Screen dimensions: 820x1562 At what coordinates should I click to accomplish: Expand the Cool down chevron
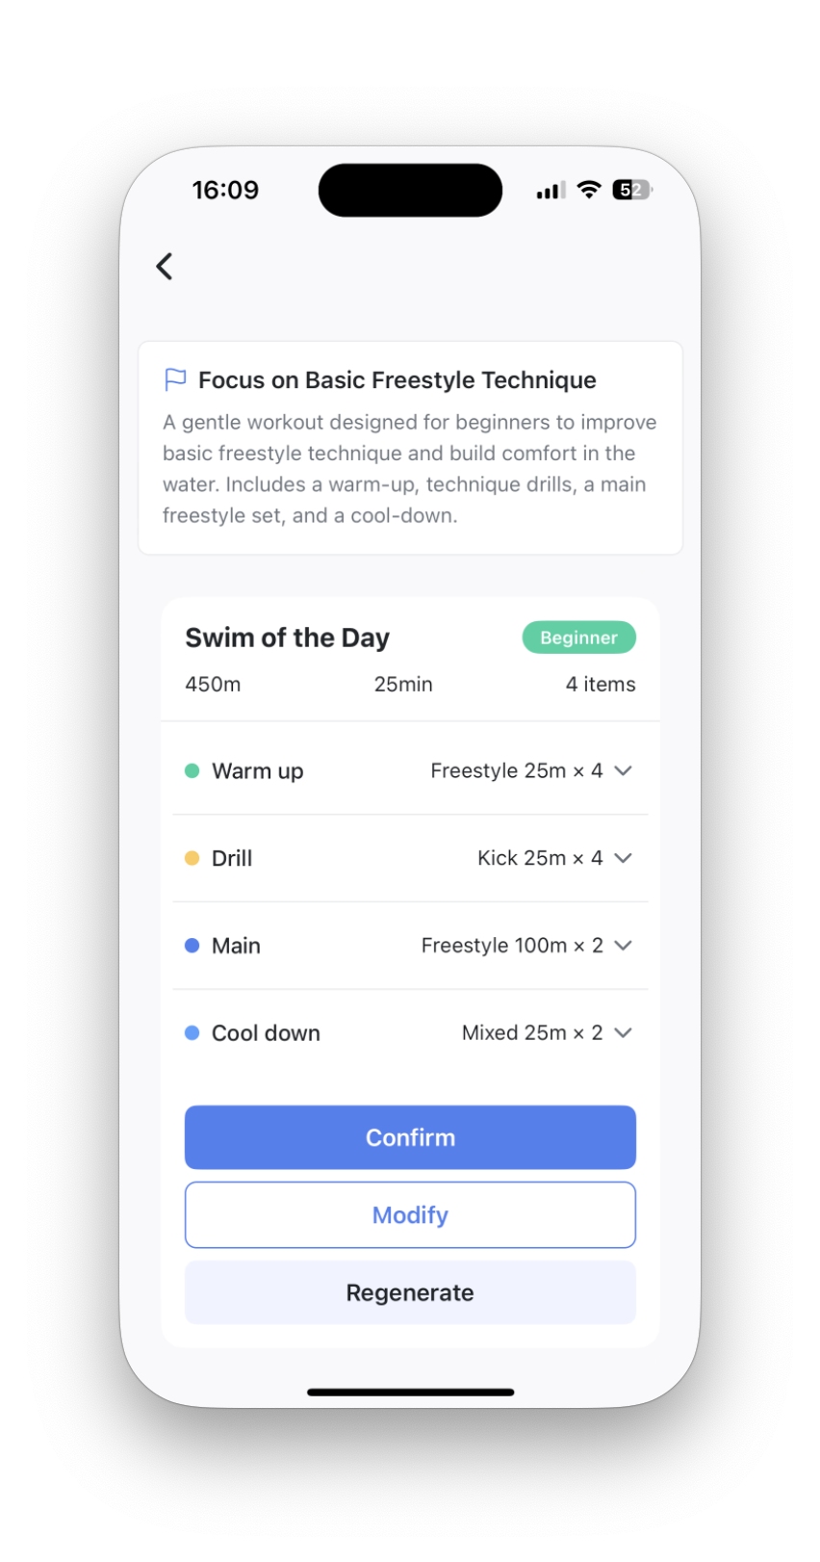point(624,1032)
